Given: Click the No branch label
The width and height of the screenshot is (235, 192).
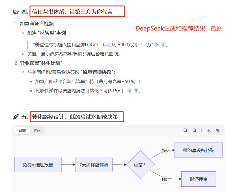Looking at the screenshot, I should tap(165, 179).
